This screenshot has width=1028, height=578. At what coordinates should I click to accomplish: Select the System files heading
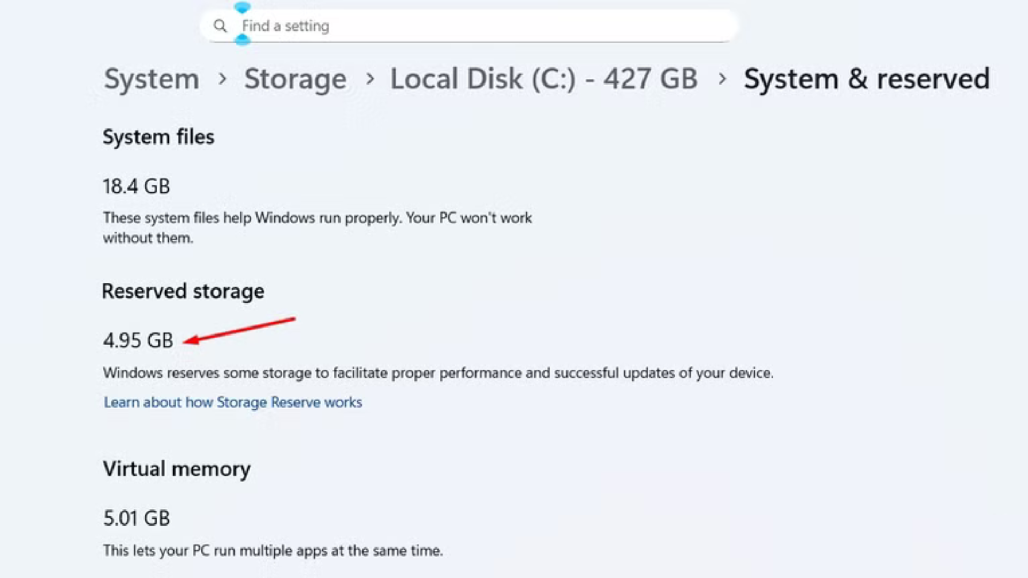tap(158, 137)
